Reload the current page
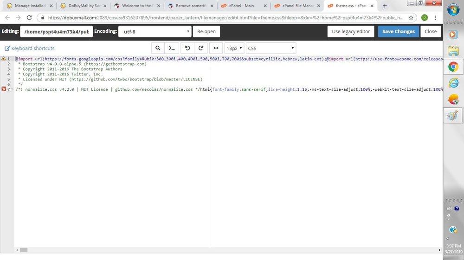Image resolution: width=464 pixels, height=260 pixels. click(x=29, y=18)
